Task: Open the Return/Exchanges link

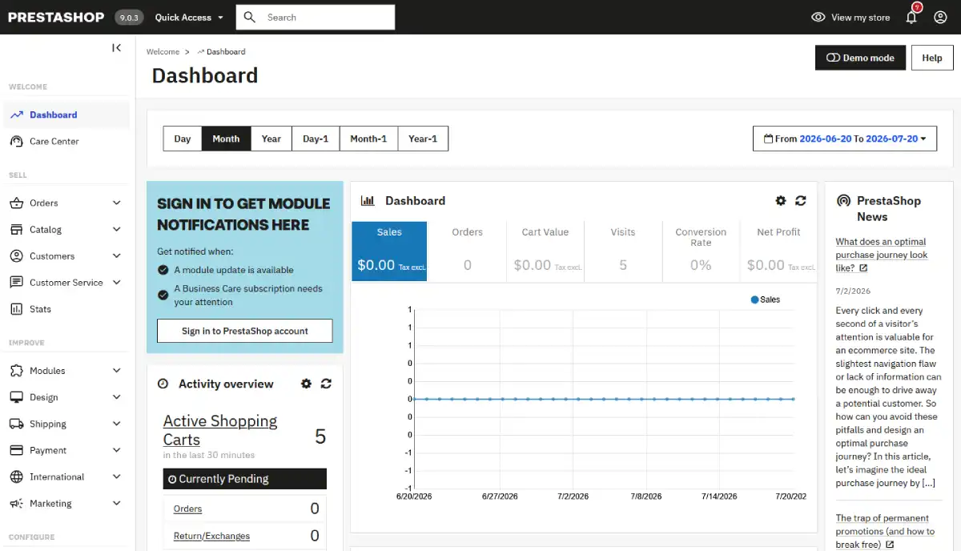Action: tap(211, 536)
